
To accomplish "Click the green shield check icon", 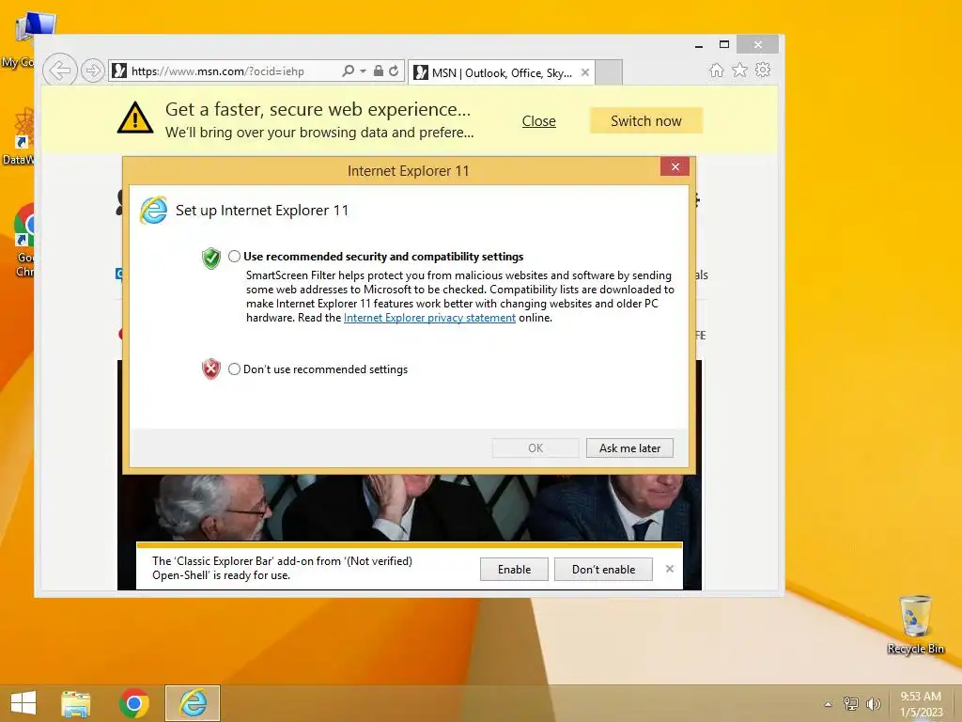I will [x=211, y=259].
